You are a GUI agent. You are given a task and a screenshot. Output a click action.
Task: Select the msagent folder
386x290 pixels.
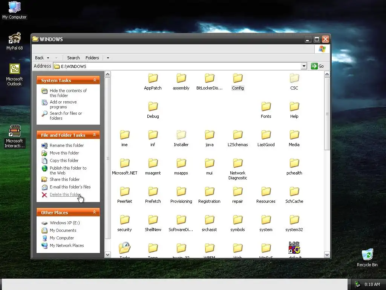click(x=153, y=167)
